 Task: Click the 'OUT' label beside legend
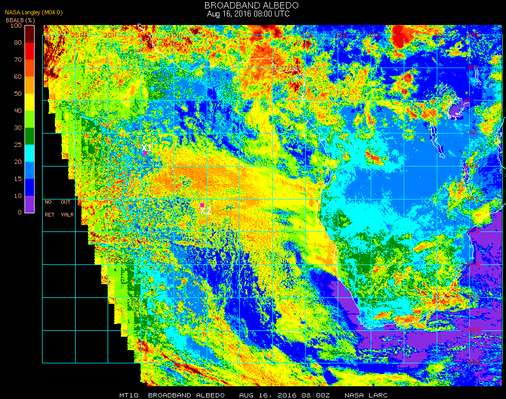tap(66, 202)
